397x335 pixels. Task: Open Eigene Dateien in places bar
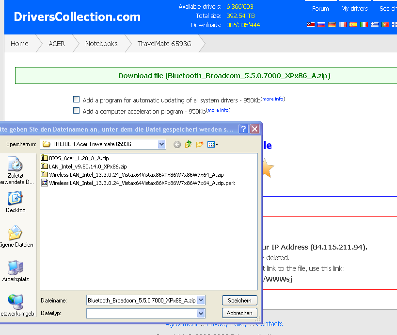click(16, 236)
